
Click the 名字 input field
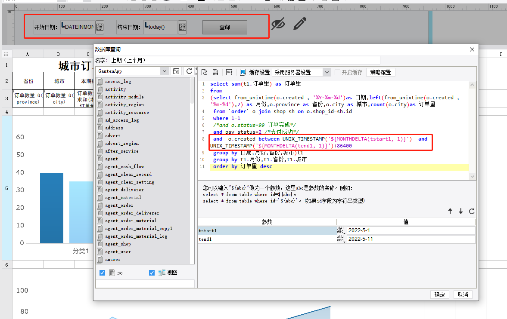[x=245, y=60]
